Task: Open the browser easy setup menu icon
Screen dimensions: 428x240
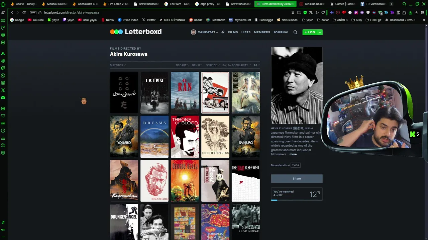Action: pyautogui.click(x=423, y=13)
